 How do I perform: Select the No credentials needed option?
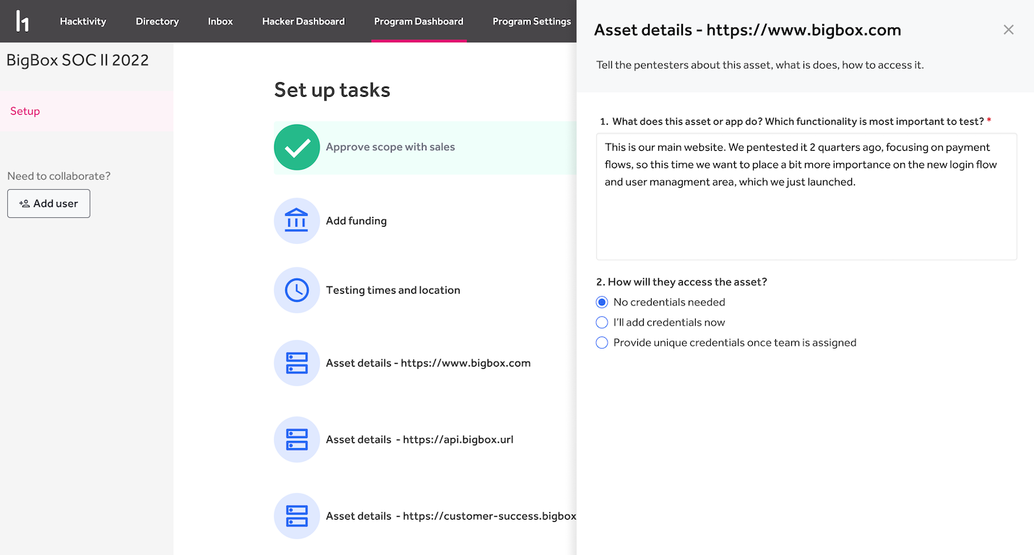click(x=602, y=302)
